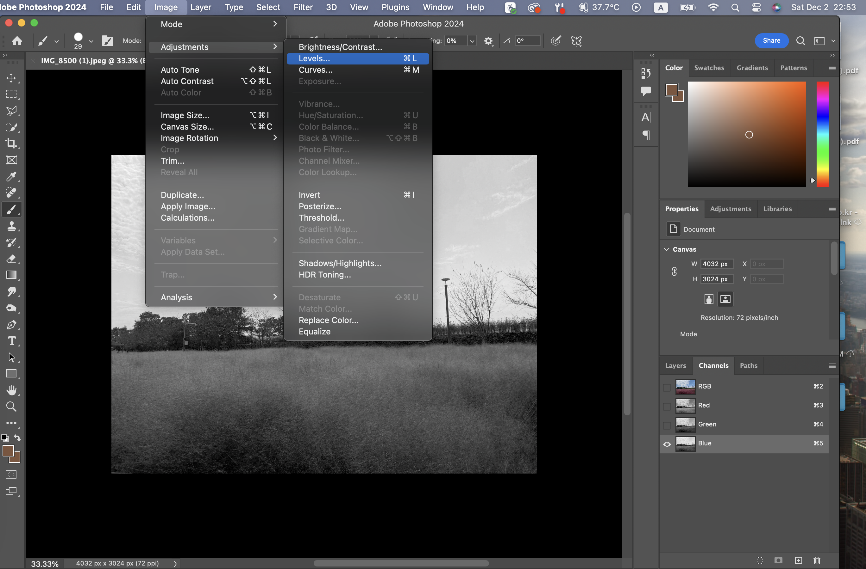Collapse the Canvas section
This screenshot has width=866, height=569.
coord(667,249)
